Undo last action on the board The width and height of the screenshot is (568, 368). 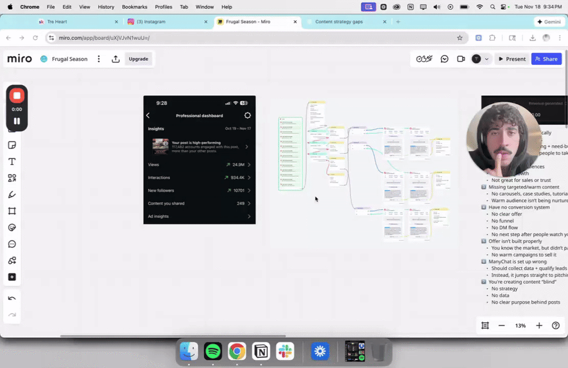[12, 299]
